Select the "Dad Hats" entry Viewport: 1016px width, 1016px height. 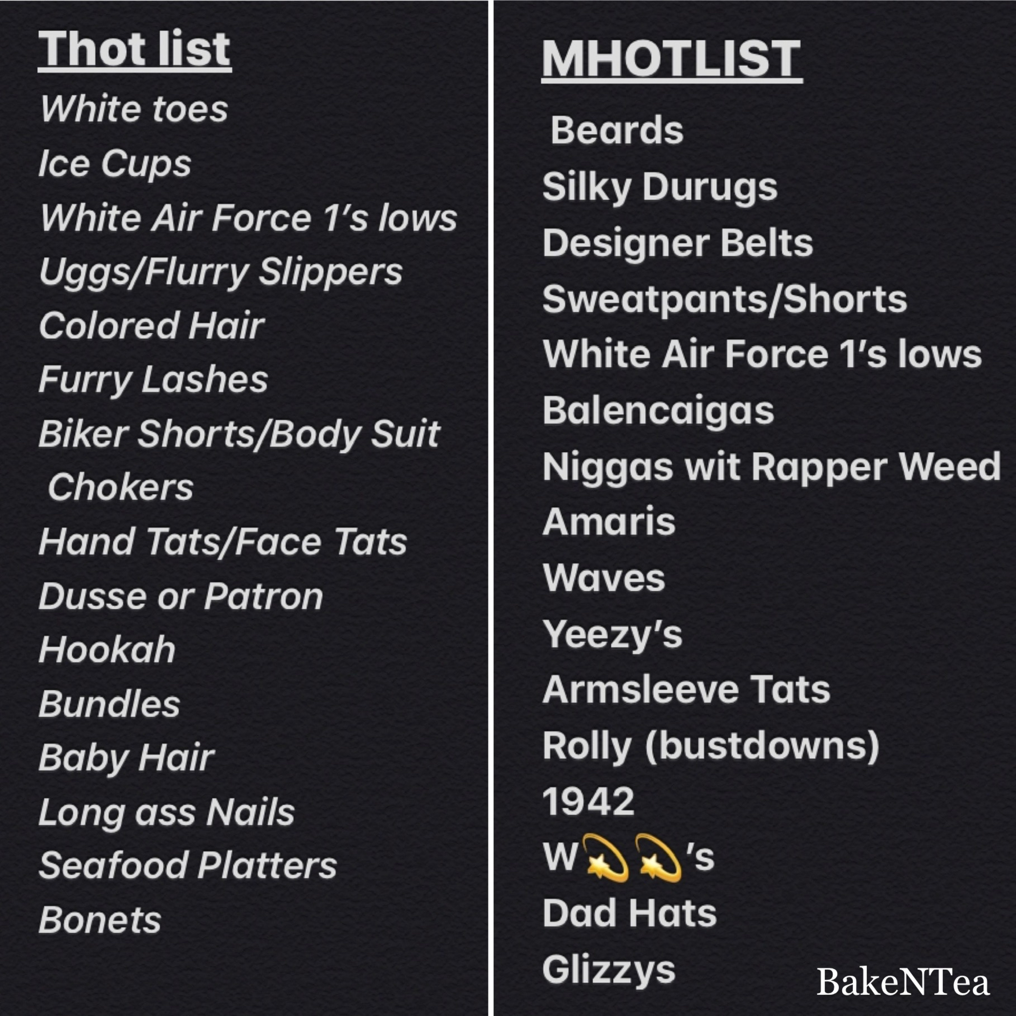point(630,913)
